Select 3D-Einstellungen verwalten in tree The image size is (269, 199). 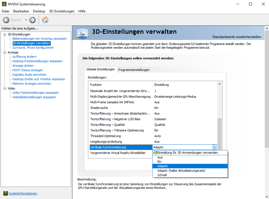click(x=31, y=43)
